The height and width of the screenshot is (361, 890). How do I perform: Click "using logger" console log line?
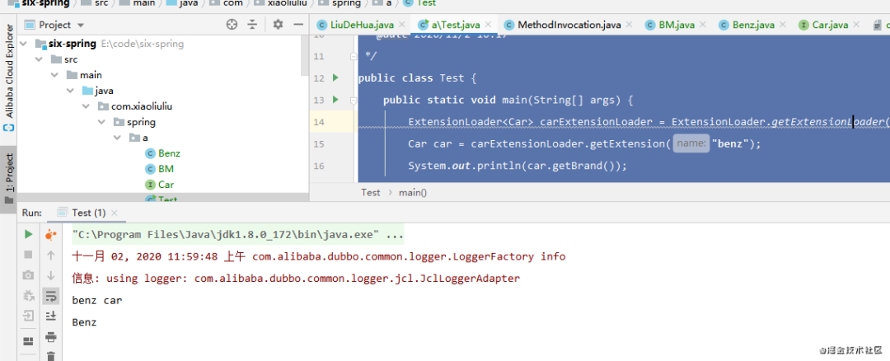pyautogui.click(x=296, y=279)
